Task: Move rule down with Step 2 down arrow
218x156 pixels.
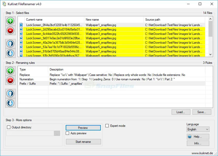Action: point(10,103)
